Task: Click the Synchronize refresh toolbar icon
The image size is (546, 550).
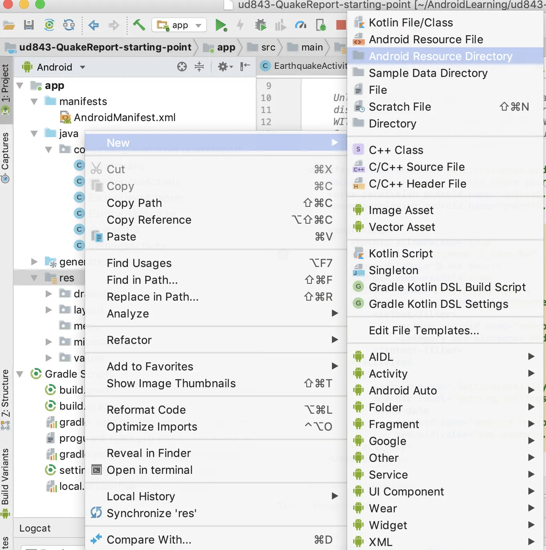Action: [69, 25]
